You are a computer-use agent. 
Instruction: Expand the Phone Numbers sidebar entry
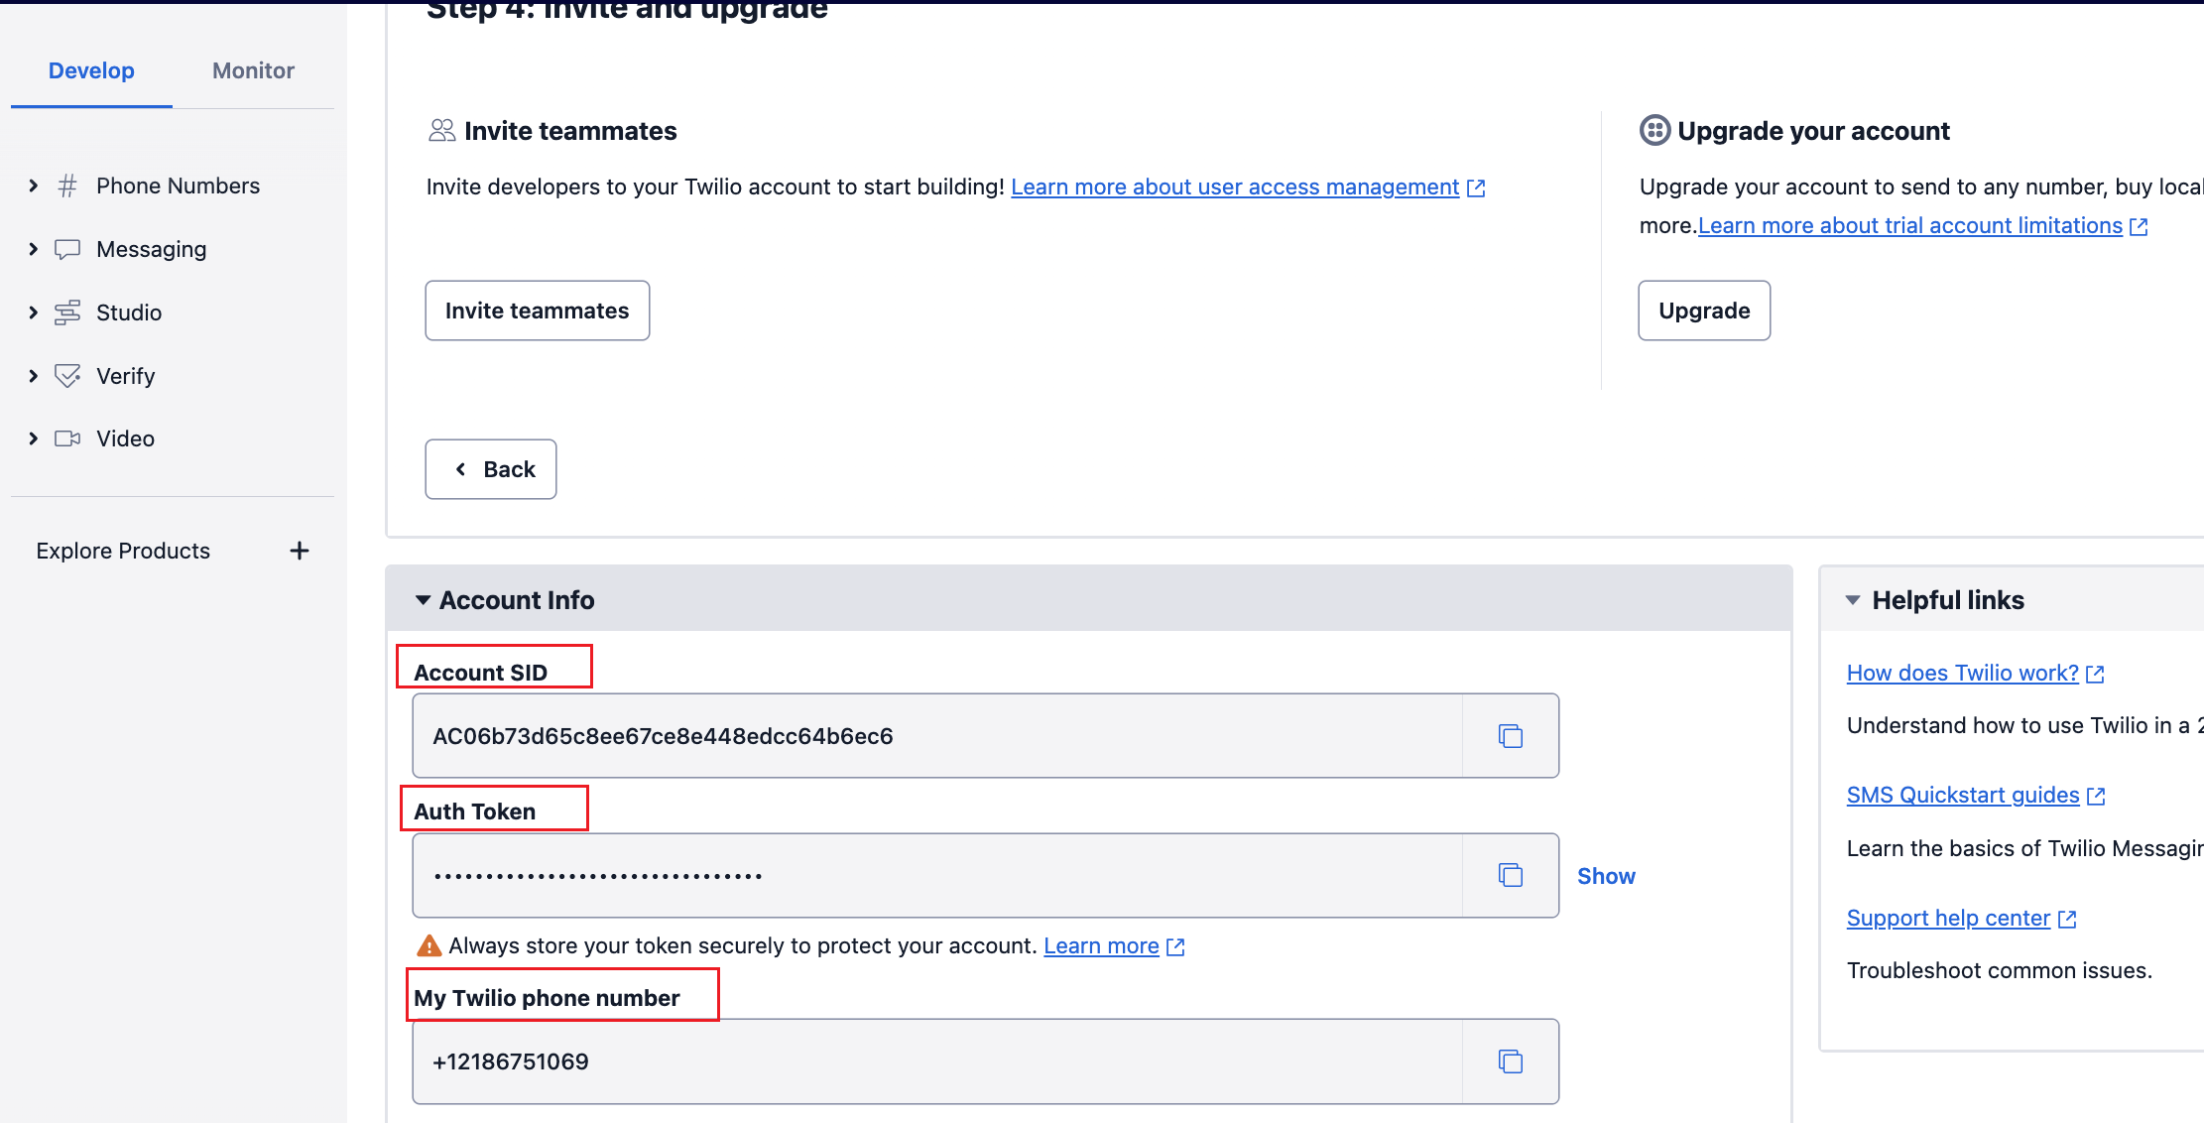pyautogui.click(x=33, y=186)
